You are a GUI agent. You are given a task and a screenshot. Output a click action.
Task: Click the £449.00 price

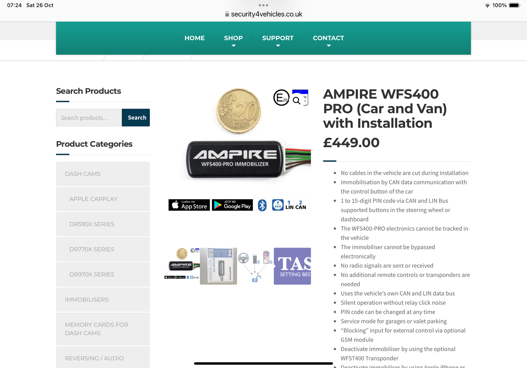(351, 143)
